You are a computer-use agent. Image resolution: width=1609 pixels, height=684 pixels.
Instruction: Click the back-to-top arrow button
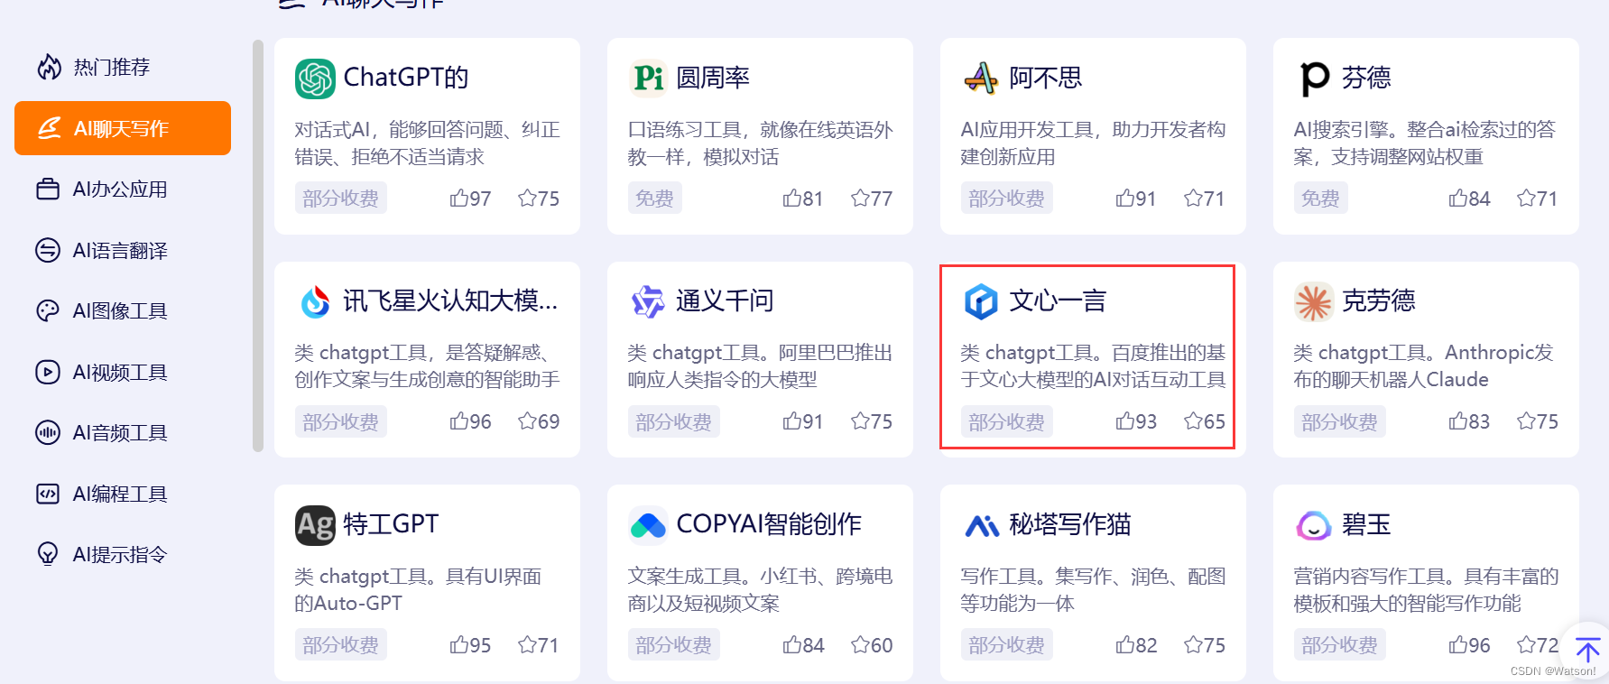click(x=1587, y=649)
